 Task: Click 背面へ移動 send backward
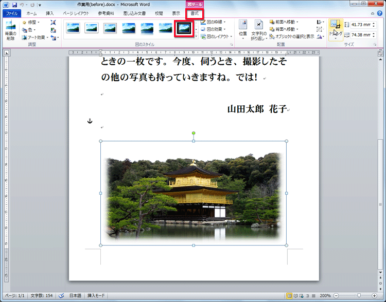284,29
